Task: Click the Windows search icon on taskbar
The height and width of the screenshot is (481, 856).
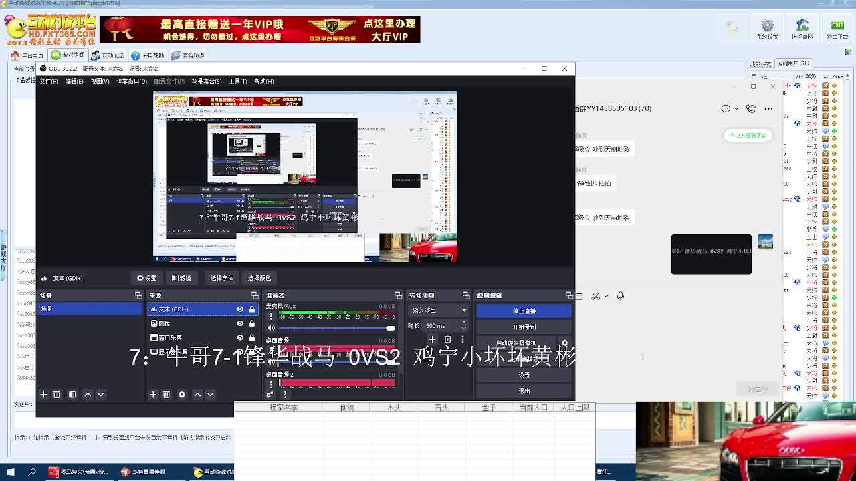Action: click(x=32, y=472)
